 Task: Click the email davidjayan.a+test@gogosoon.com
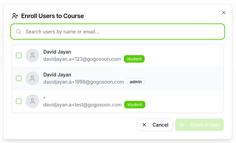(x=83, y=105)
